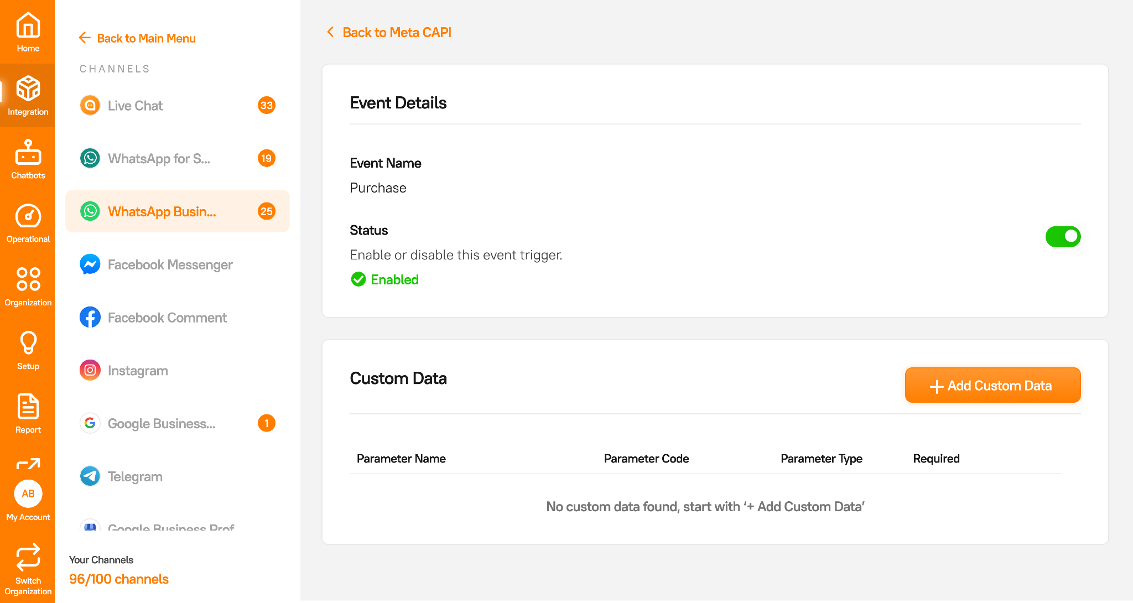
Task: Click the Telegram channel icon
Action: tap(90, 476)
